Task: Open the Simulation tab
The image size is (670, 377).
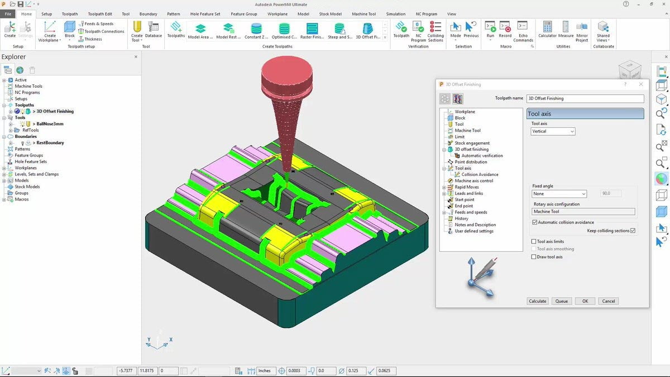Action: [396, 14]
